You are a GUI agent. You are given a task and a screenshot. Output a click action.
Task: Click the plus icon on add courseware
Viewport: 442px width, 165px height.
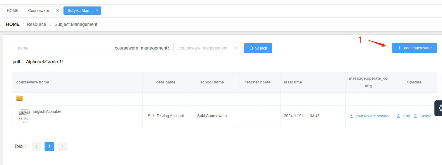tap(399, 48)
